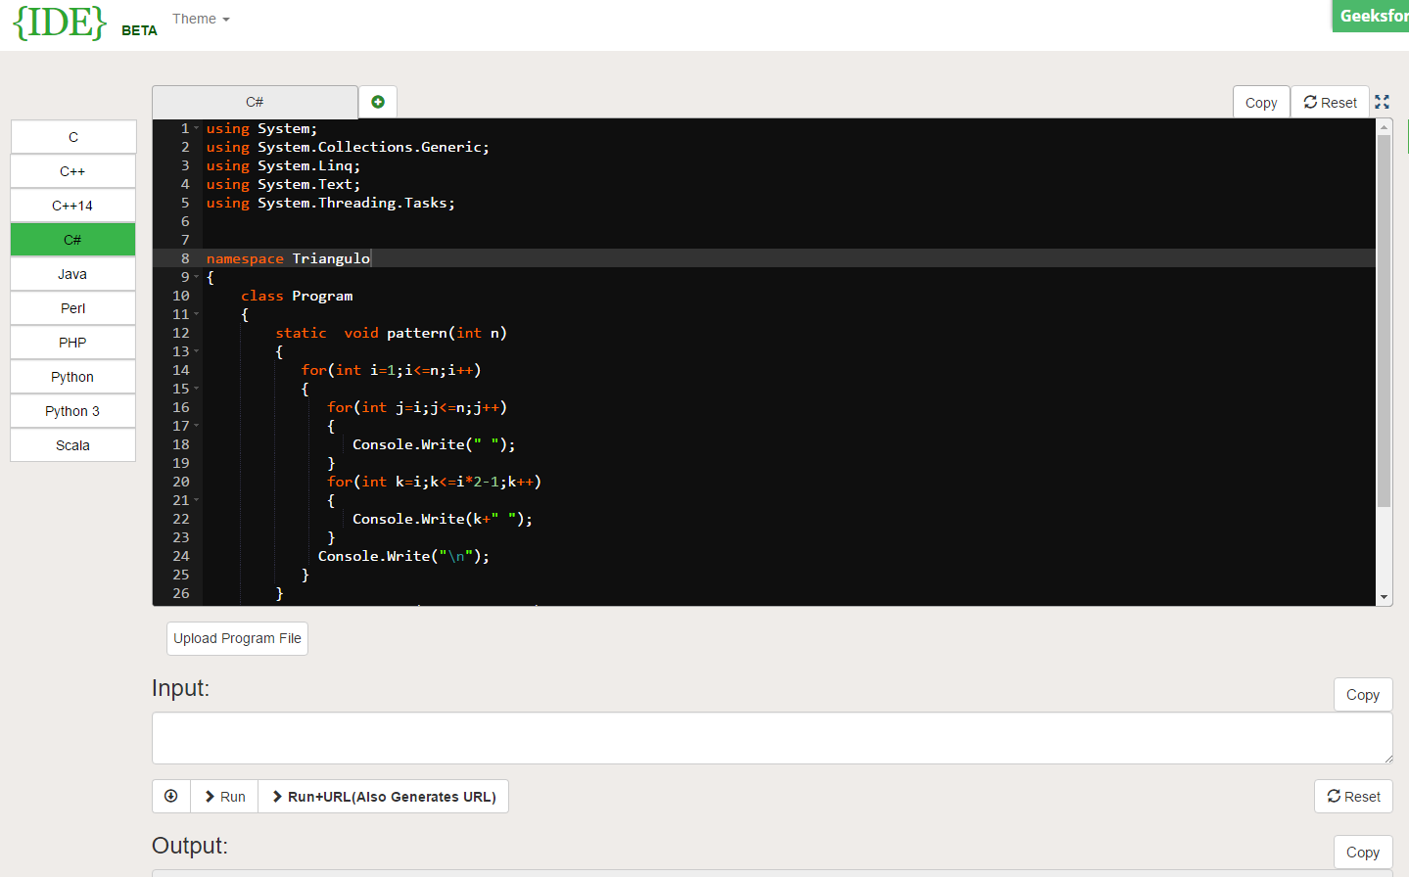Image resolution: width=1409 pixels, height=877 pixels.
Task: Collapse the code fold at line 1
Action: pos(196,127)
